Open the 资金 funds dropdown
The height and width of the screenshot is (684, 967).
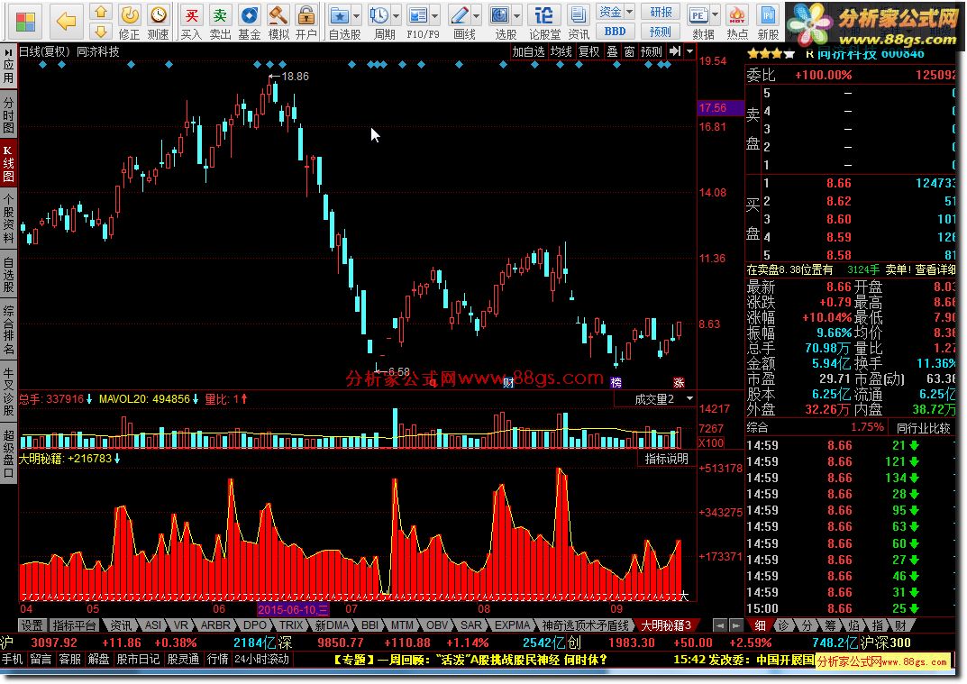pos(616,12)
